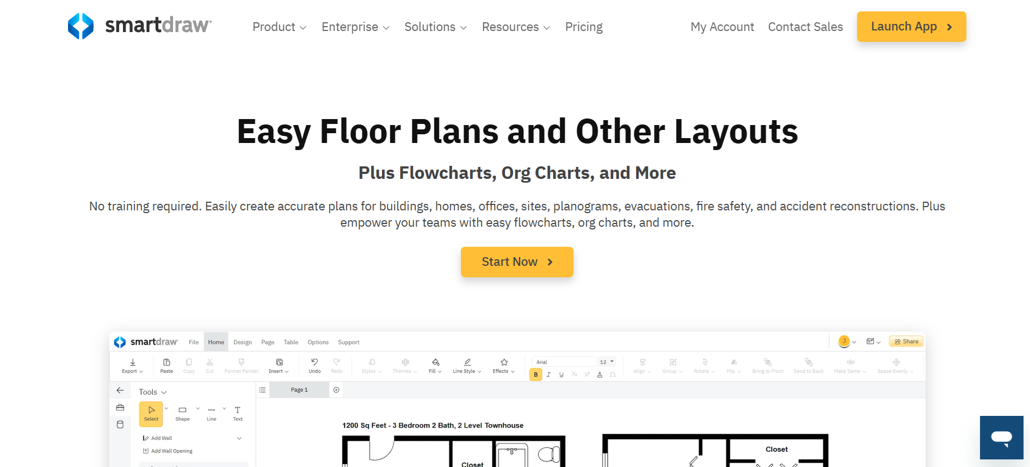Click the Start Now button
The image size is (1030, 467).
[x=517, y=262]
